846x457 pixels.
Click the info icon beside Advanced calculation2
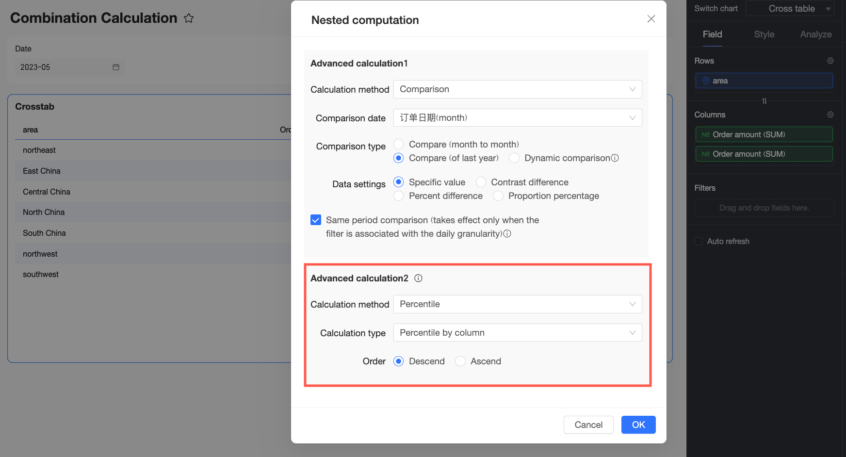[418, 278]
